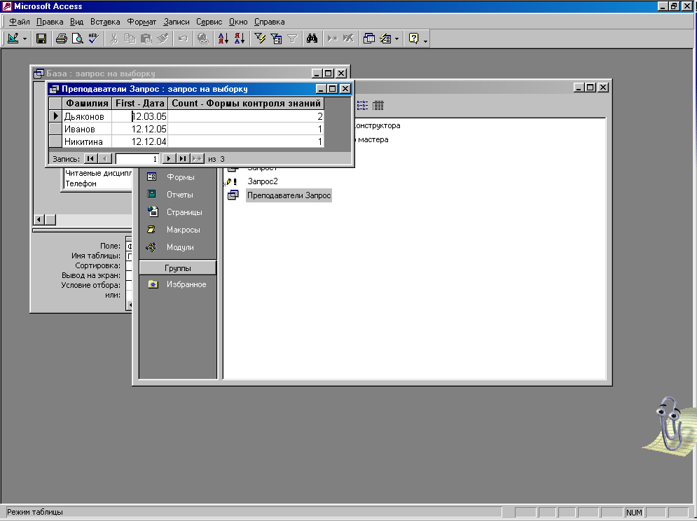Viewport: 697px width, 521px height.
Task: Open the Окно menu
Action: click(x=238, y=22)
